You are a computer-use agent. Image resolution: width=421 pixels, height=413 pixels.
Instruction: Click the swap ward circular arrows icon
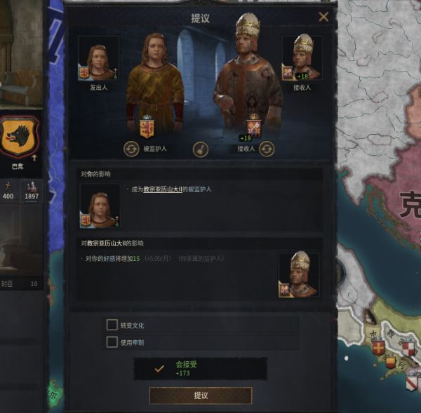pos(131,149)
